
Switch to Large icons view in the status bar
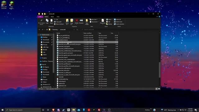[159, 89]
